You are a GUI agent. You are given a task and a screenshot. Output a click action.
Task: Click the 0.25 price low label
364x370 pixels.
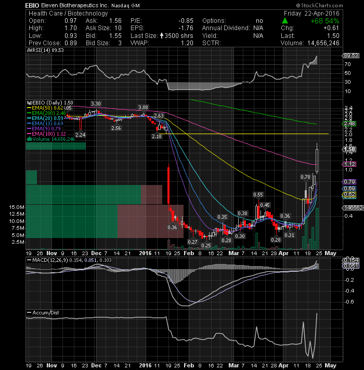(206, 246)
